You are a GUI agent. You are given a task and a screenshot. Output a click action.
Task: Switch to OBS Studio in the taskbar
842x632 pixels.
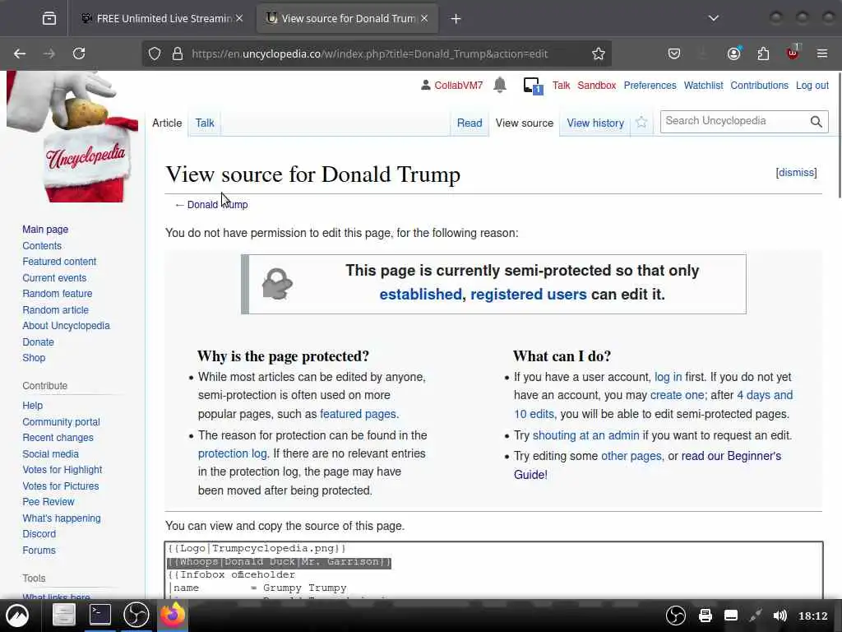[x=136, y=615]
